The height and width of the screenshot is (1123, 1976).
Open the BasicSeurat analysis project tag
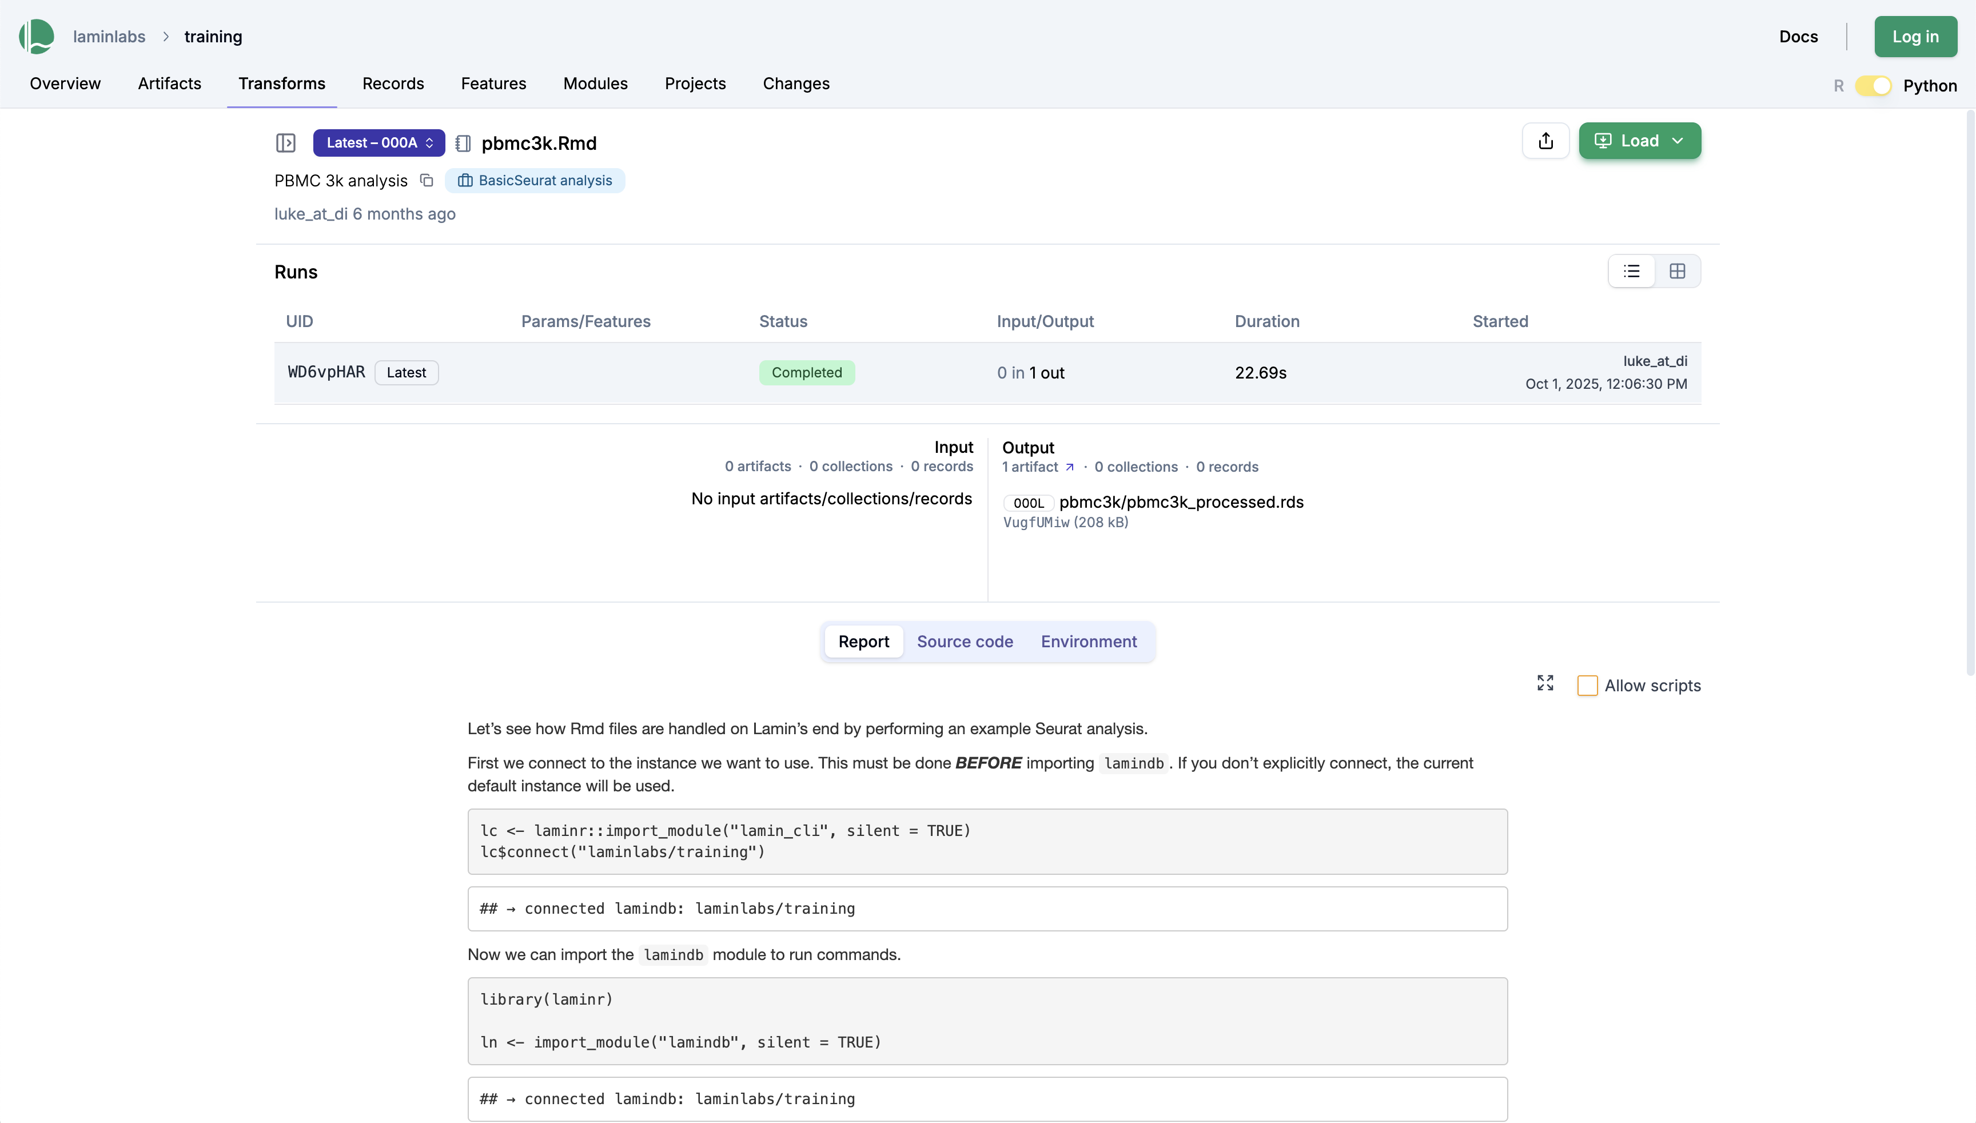pos(535,181)
